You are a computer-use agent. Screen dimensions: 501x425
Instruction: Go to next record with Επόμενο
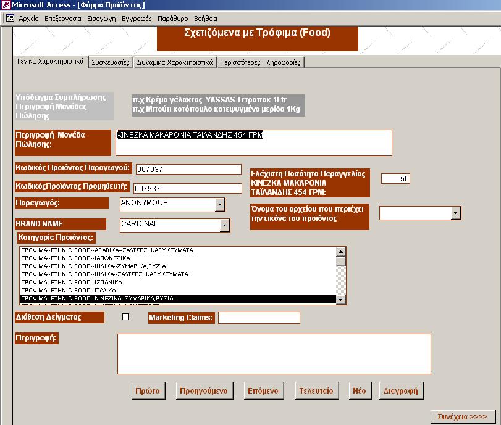pos(264,390)
